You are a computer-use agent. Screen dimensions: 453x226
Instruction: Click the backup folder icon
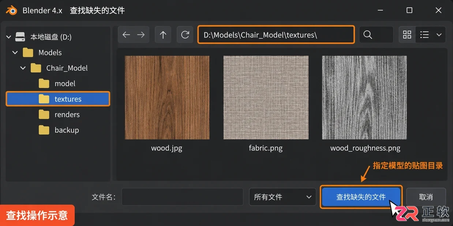(x=44, y=130)
